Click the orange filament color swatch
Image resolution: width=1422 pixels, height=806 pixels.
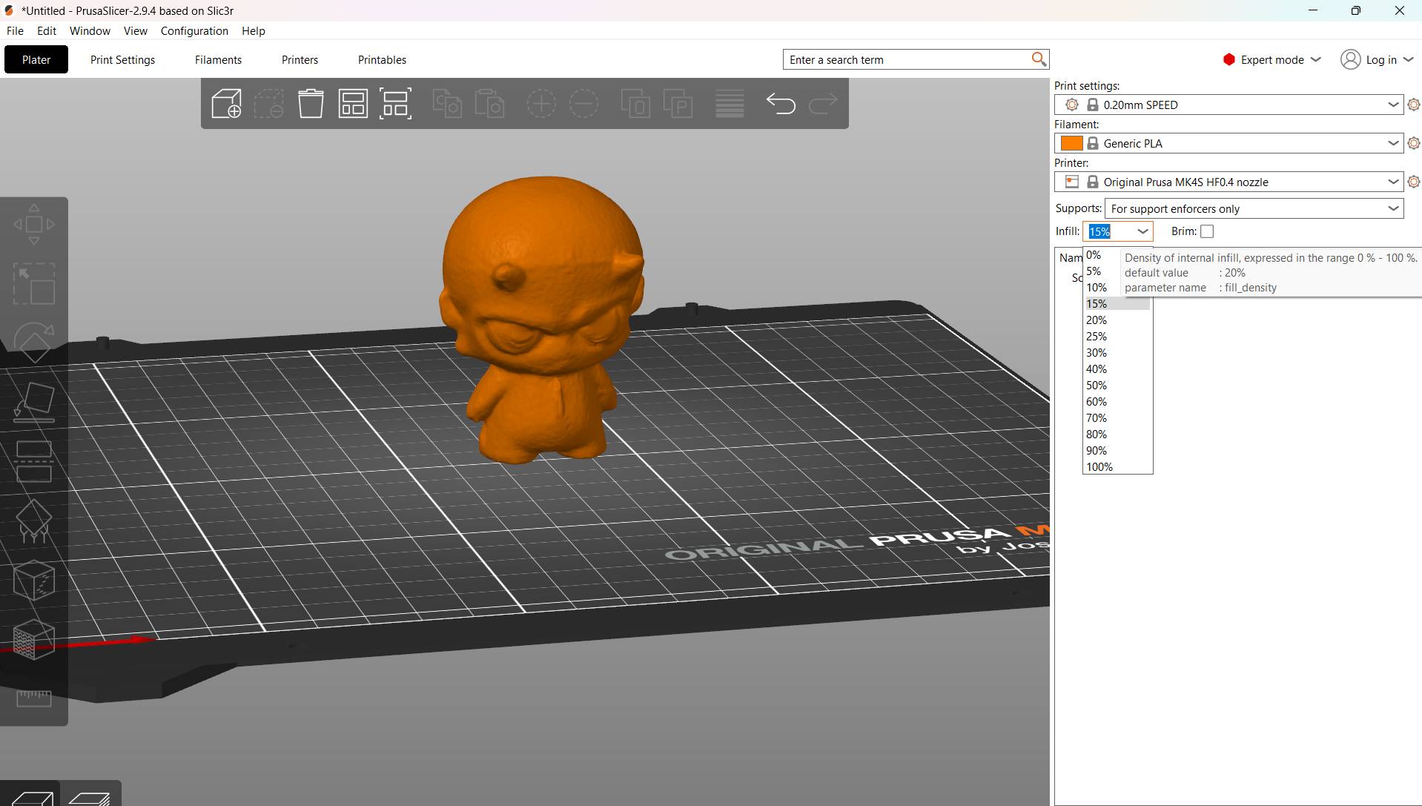pyautogui.click(x=1071, y=143)
